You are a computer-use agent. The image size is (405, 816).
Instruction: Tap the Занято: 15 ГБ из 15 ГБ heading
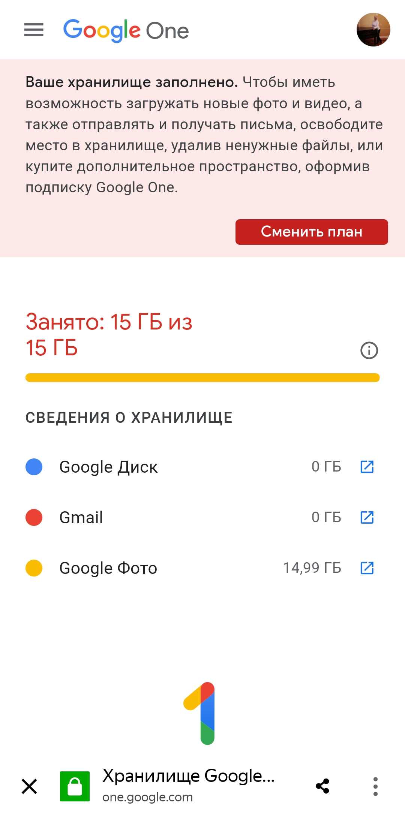coord(109,334)
